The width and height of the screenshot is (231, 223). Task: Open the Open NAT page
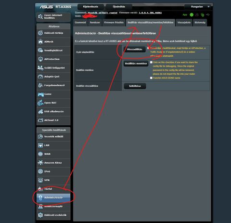(x=53, y=103)
